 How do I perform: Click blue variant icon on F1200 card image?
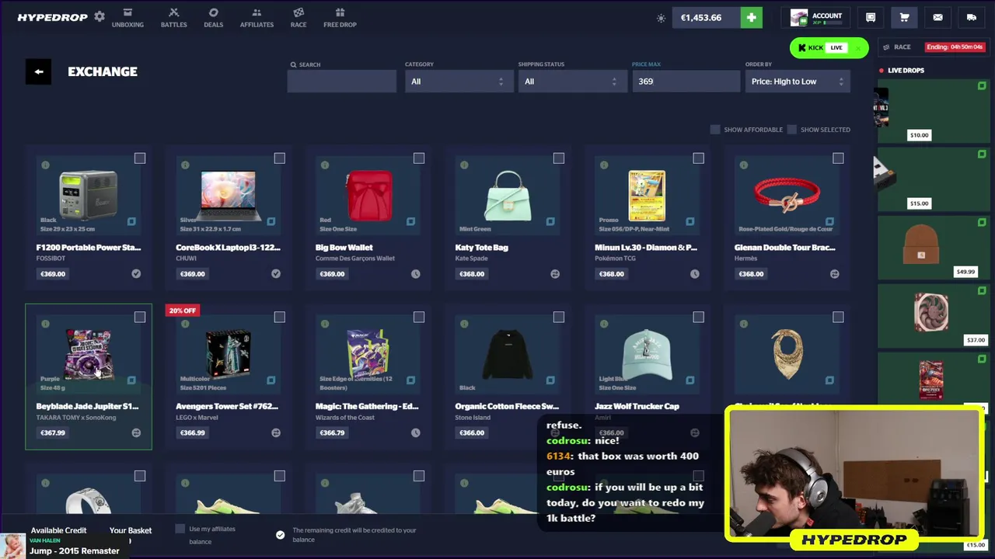tap(131, 221)
